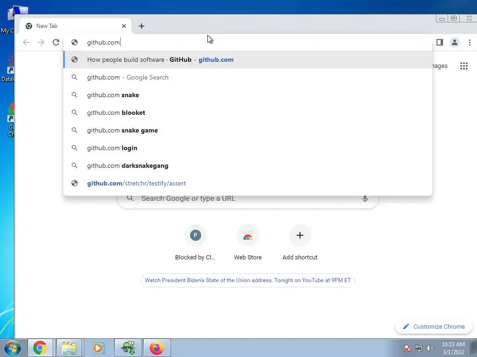Click in the github.com address bar text
Screen dimensions: 477x357
click(x=103, y=42)
